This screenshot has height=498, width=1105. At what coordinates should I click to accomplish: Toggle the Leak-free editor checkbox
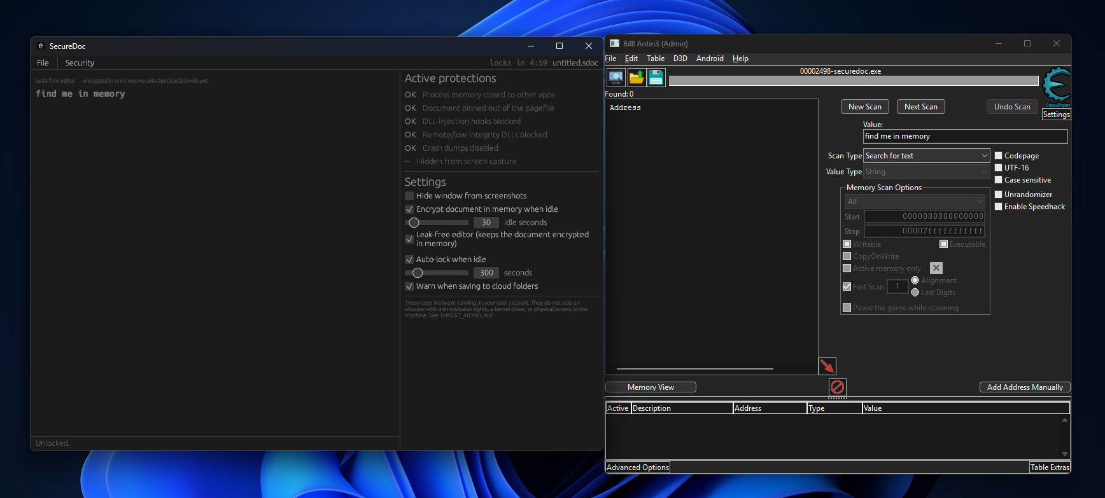click(409, 239)
